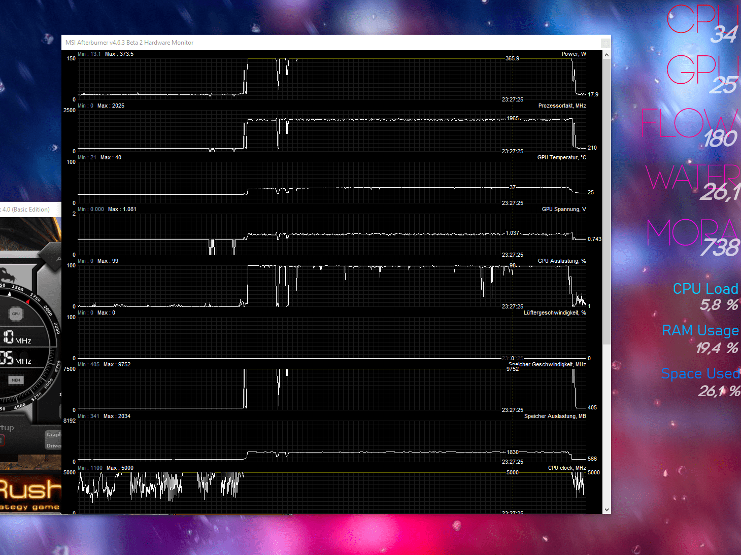Select the 'Prozessortakt, MHz' graph label
Viewport: 741px width, 555px height.
tap(562, 106)
